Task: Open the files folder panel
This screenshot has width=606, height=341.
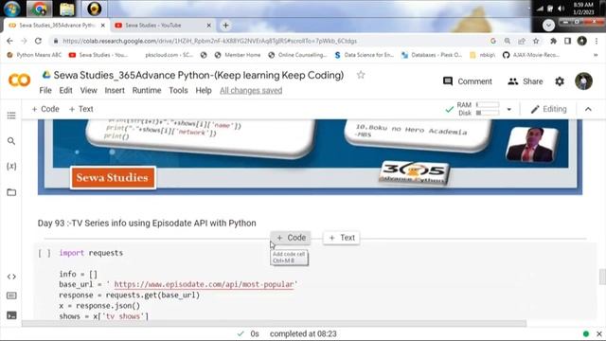Action: [x=11, y=192]
